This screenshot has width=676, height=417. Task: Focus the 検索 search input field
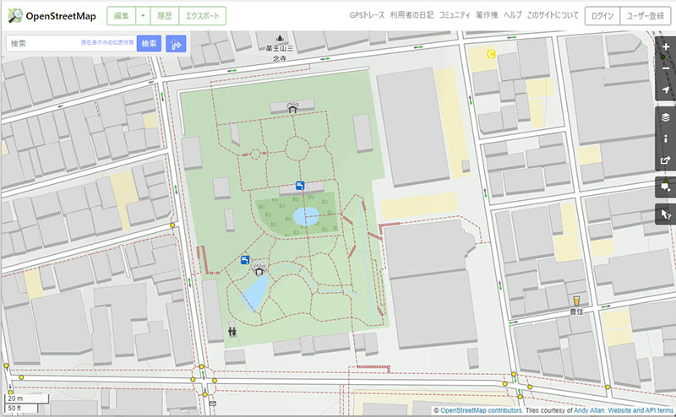pos(71,44)
